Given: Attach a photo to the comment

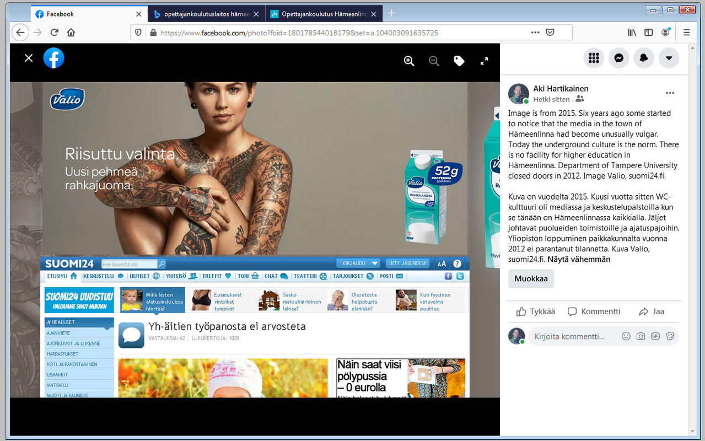Looking at the screenshot, I should click(x=641, y=336).
